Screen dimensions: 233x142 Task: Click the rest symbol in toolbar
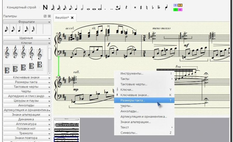coord(126,7)
